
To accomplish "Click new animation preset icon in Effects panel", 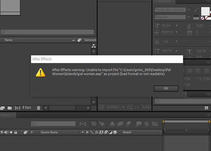I will point(206,108).
